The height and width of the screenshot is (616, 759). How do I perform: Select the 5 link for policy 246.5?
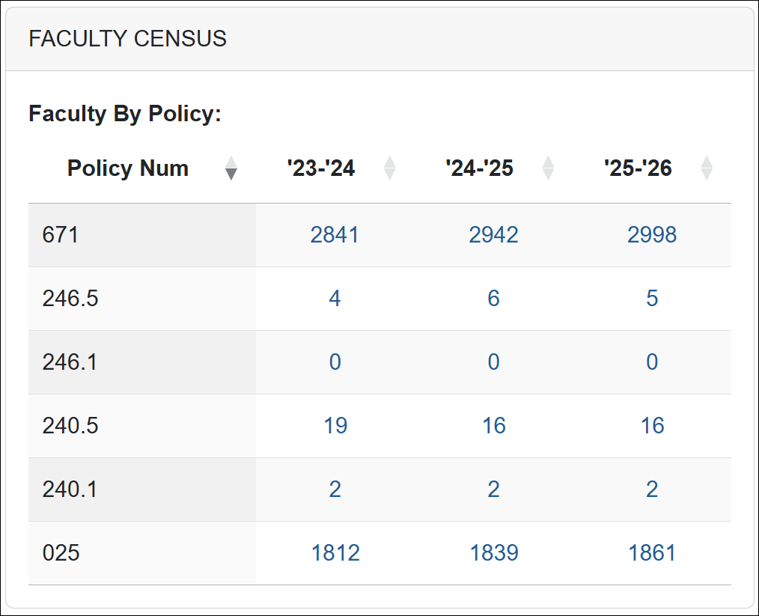tap(652, 299)
